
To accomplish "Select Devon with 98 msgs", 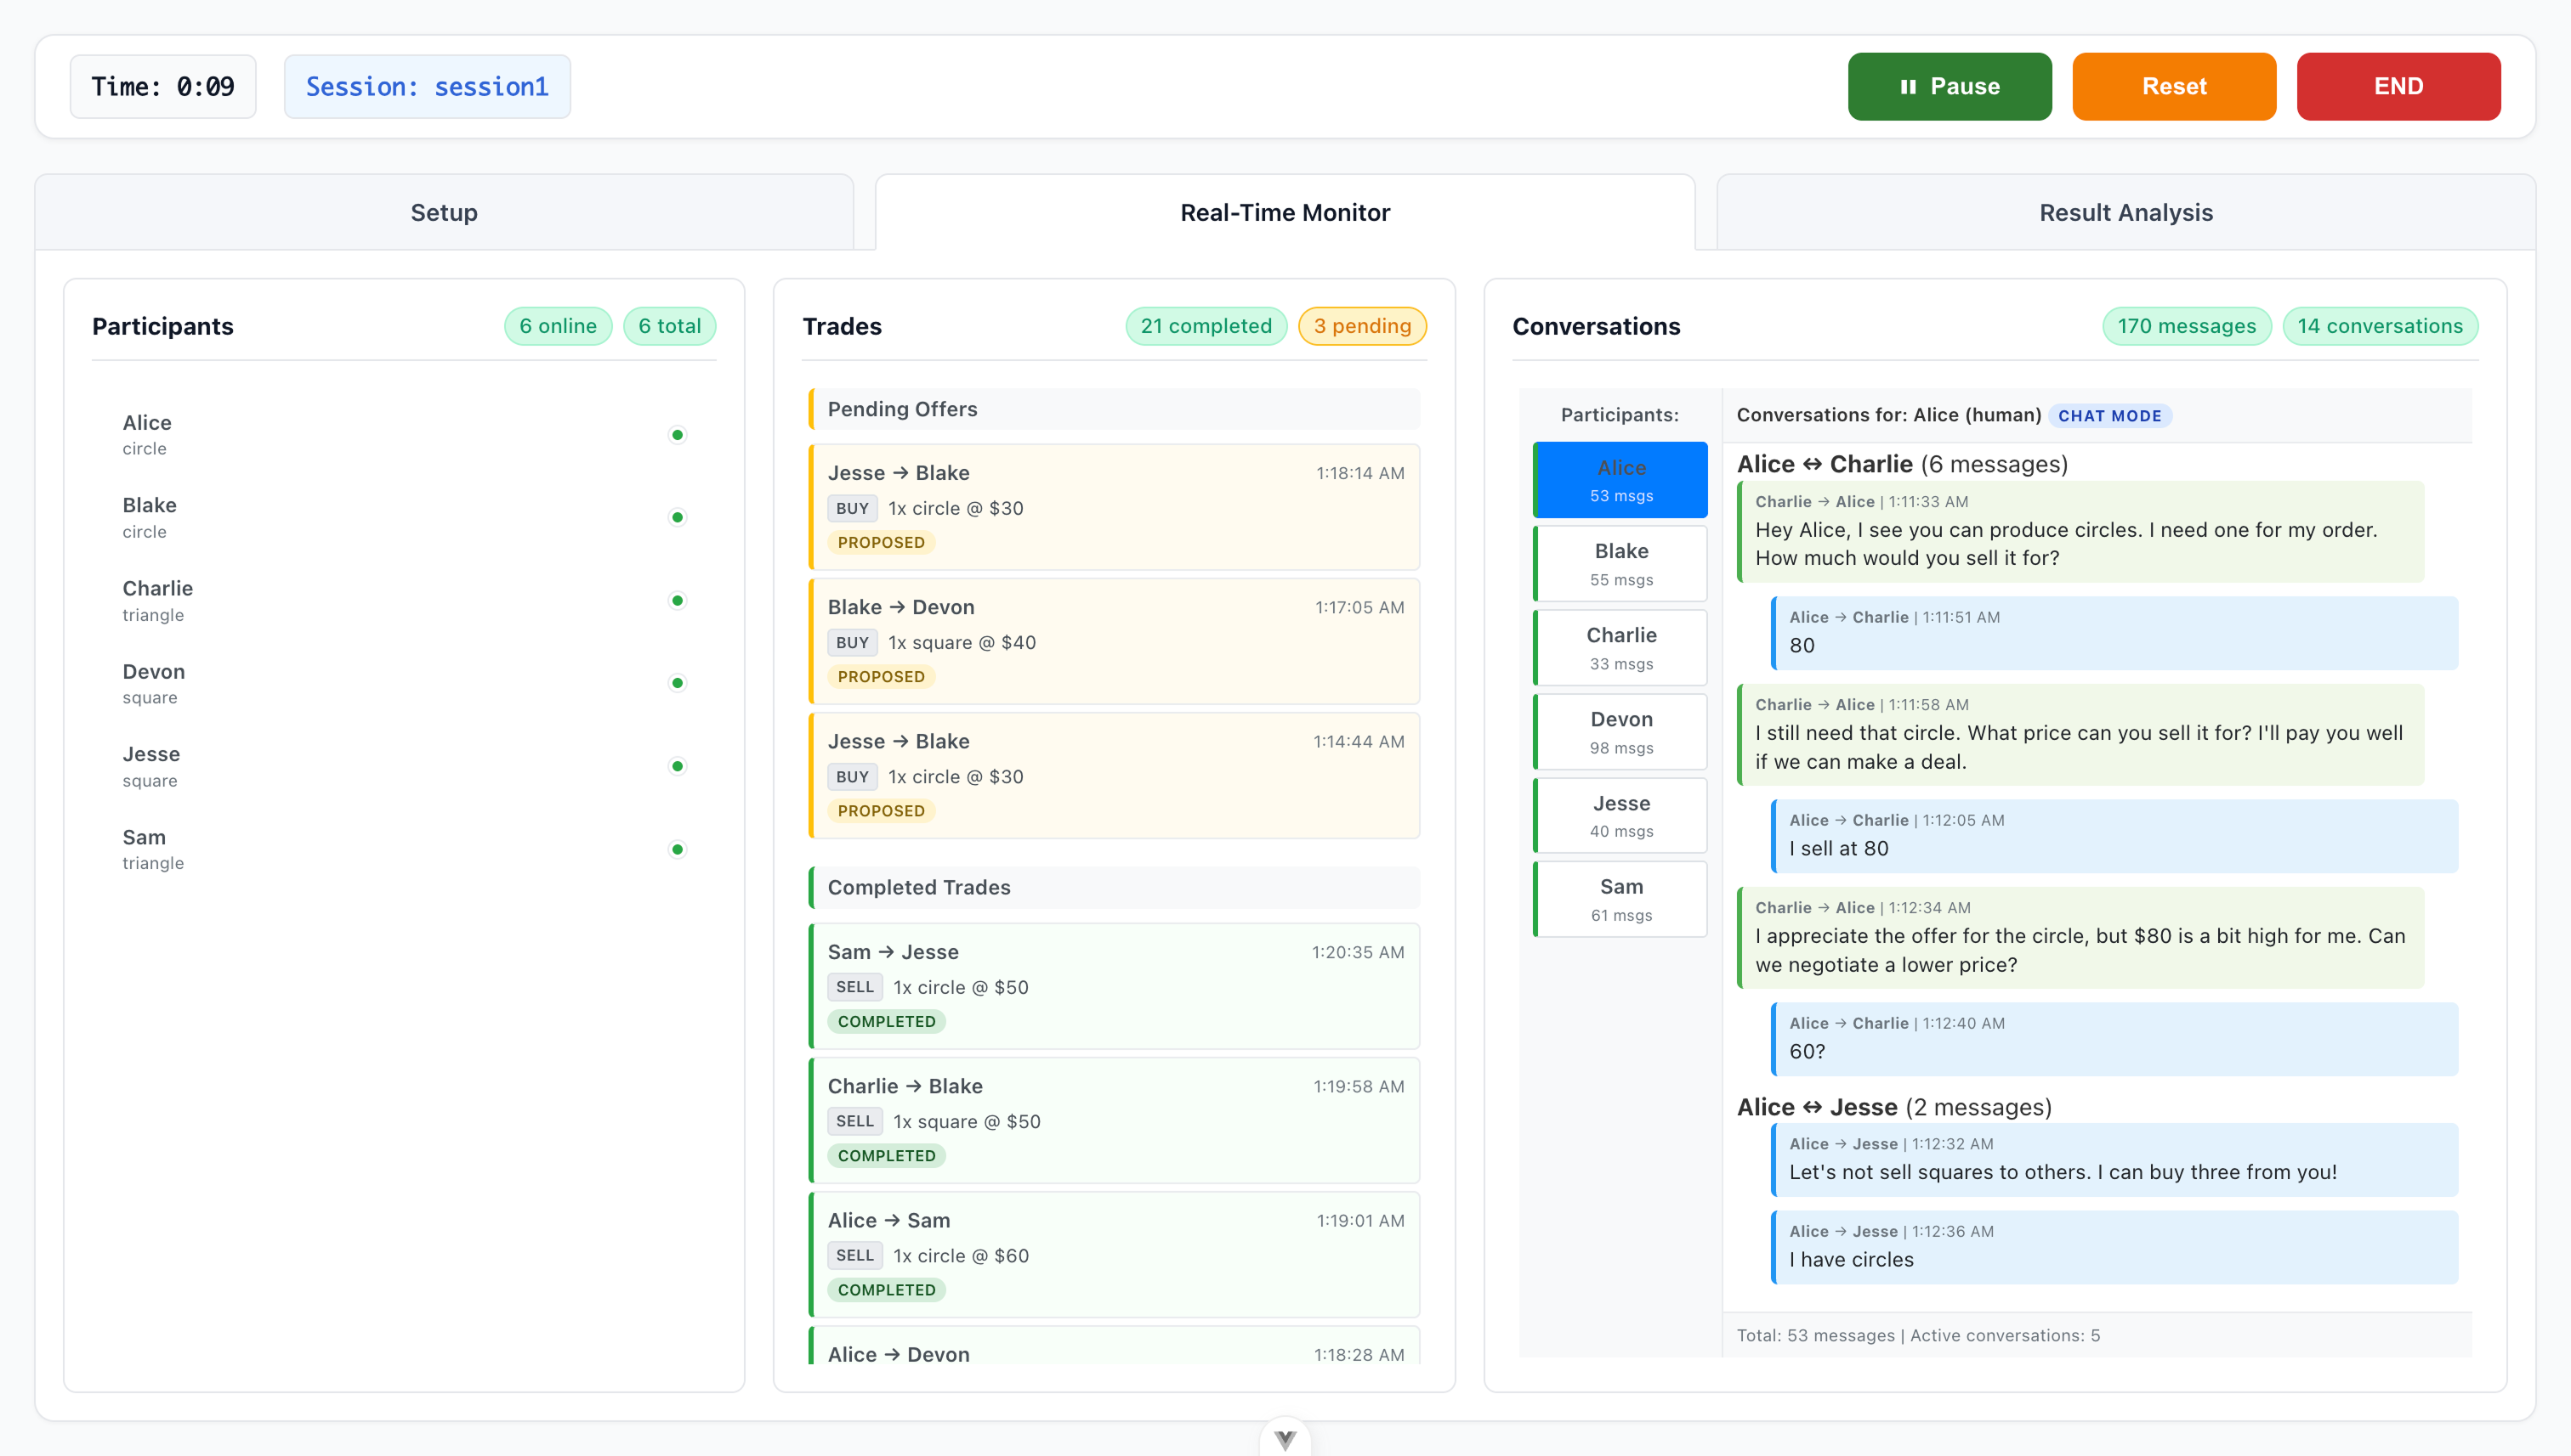I will click(x=1620, y=732).
